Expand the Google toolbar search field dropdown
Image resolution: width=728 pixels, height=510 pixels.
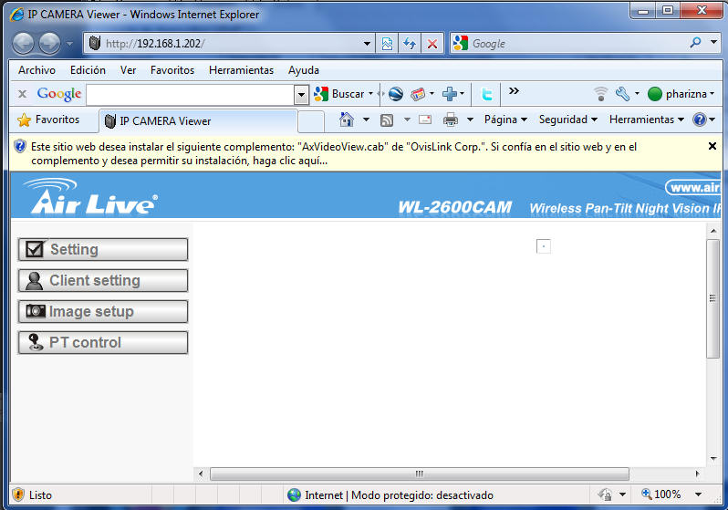(301, 95)
